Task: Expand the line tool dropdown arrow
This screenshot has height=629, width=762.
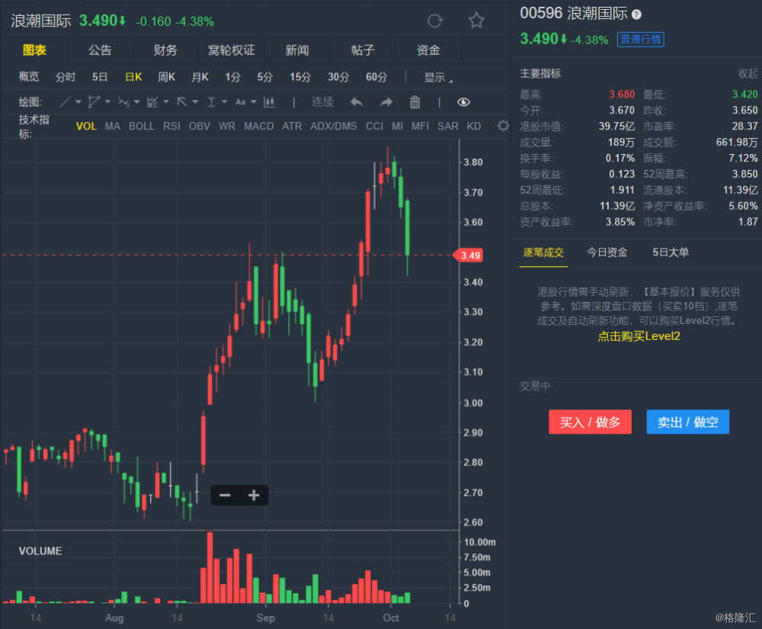Action: click(78, 102)
